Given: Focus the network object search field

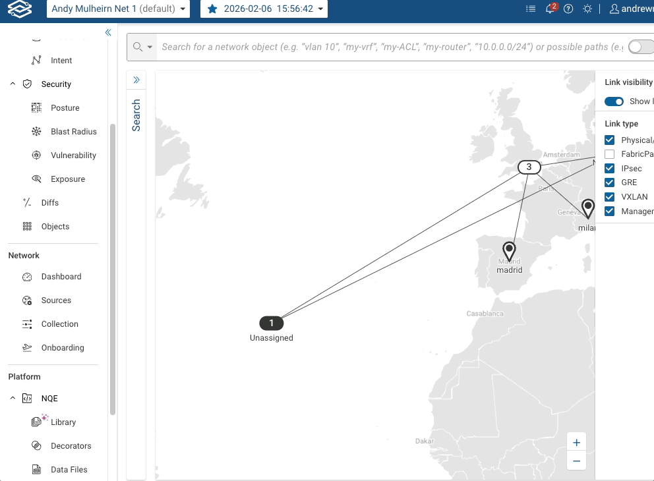Looking at the screenshot, I should click(x=391, y=47).
